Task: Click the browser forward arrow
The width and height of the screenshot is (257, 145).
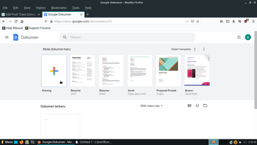Action: tap(10, 21)
